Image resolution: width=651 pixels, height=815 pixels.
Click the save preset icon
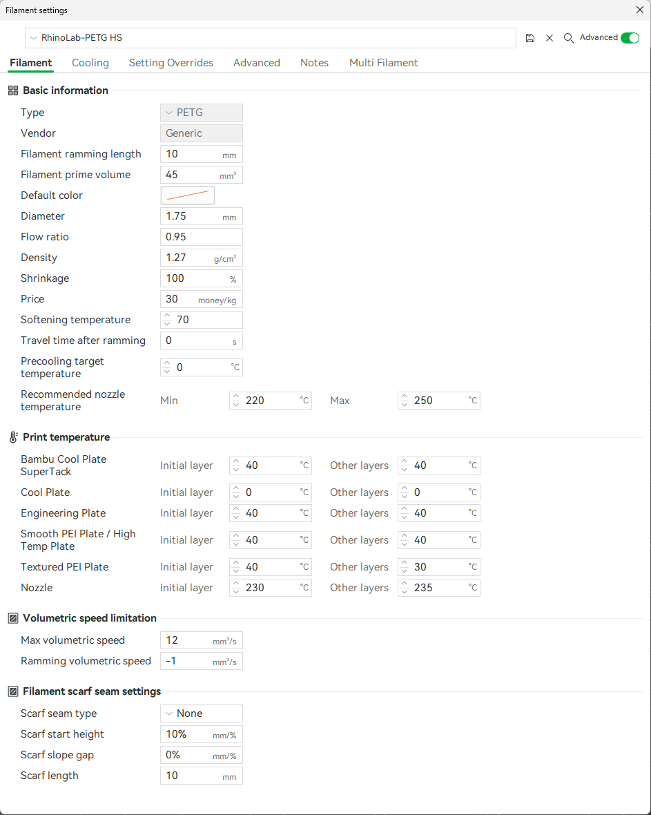click(530, 38)
